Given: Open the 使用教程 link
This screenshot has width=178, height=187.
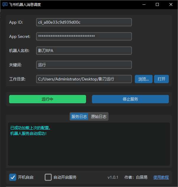Looking at the screenshot, I should pyautogui.click(x=161, y=177).
